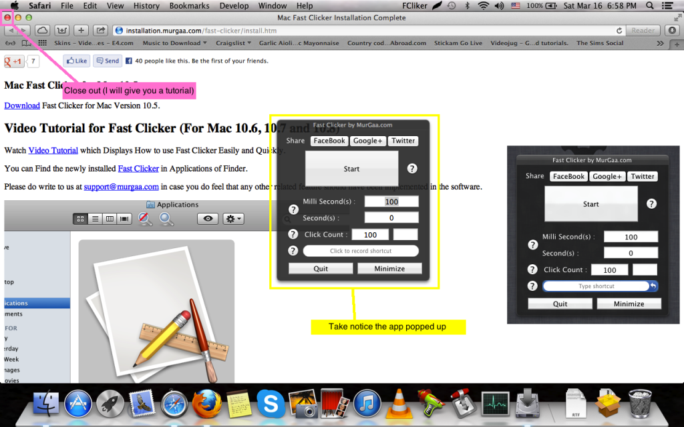Show hidden bookmarks with the double-chevron overflow

[x=660, y=43]
